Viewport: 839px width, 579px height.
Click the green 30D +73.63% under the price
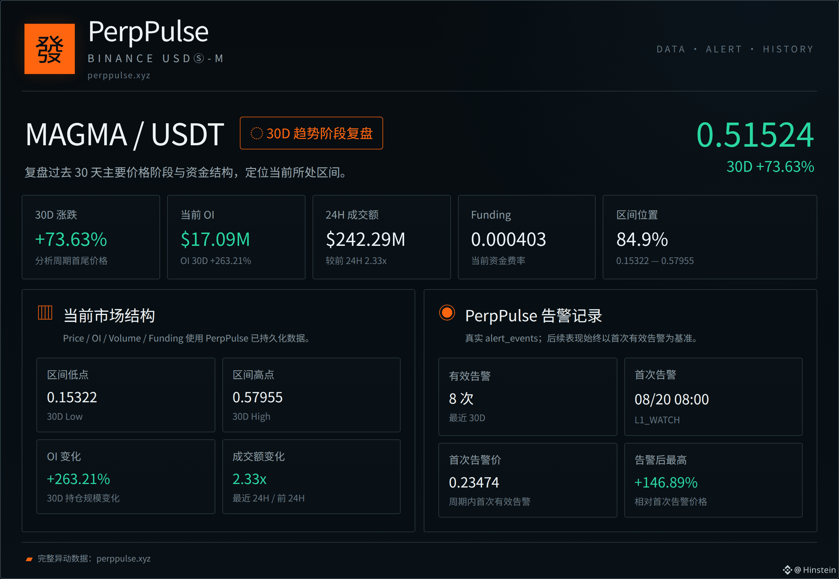(x=770, y=167)
